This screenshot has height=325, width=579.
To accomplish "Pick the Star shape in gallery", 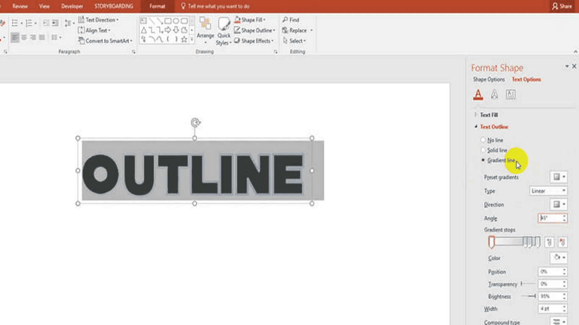I will point(184,39).
